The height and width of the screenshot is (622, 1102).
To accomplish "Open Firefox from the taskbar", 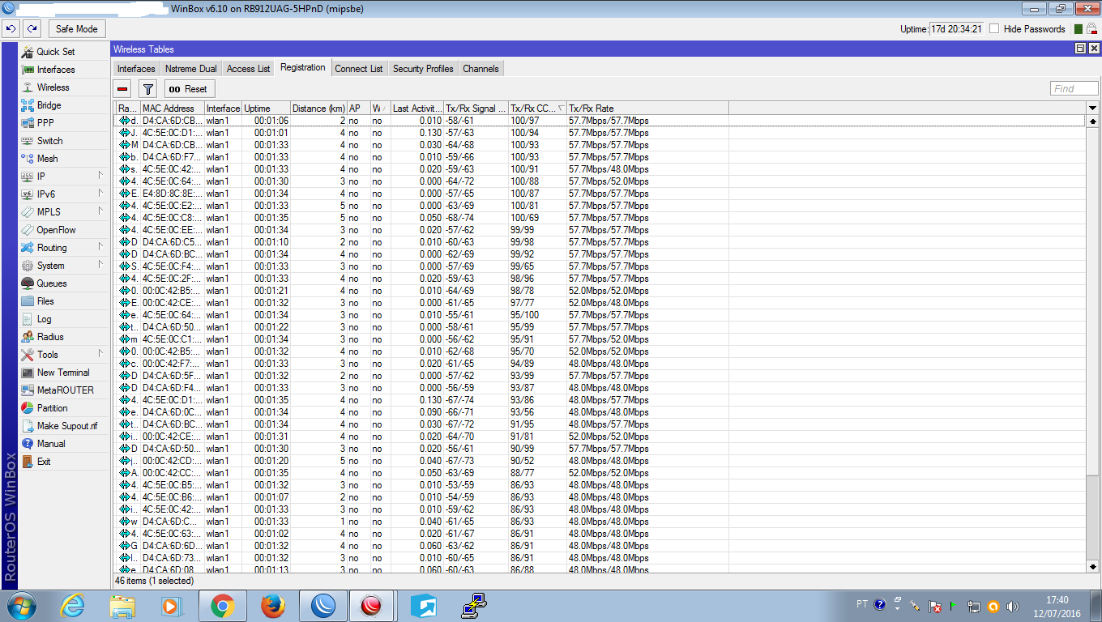I will tap(273, 606).
